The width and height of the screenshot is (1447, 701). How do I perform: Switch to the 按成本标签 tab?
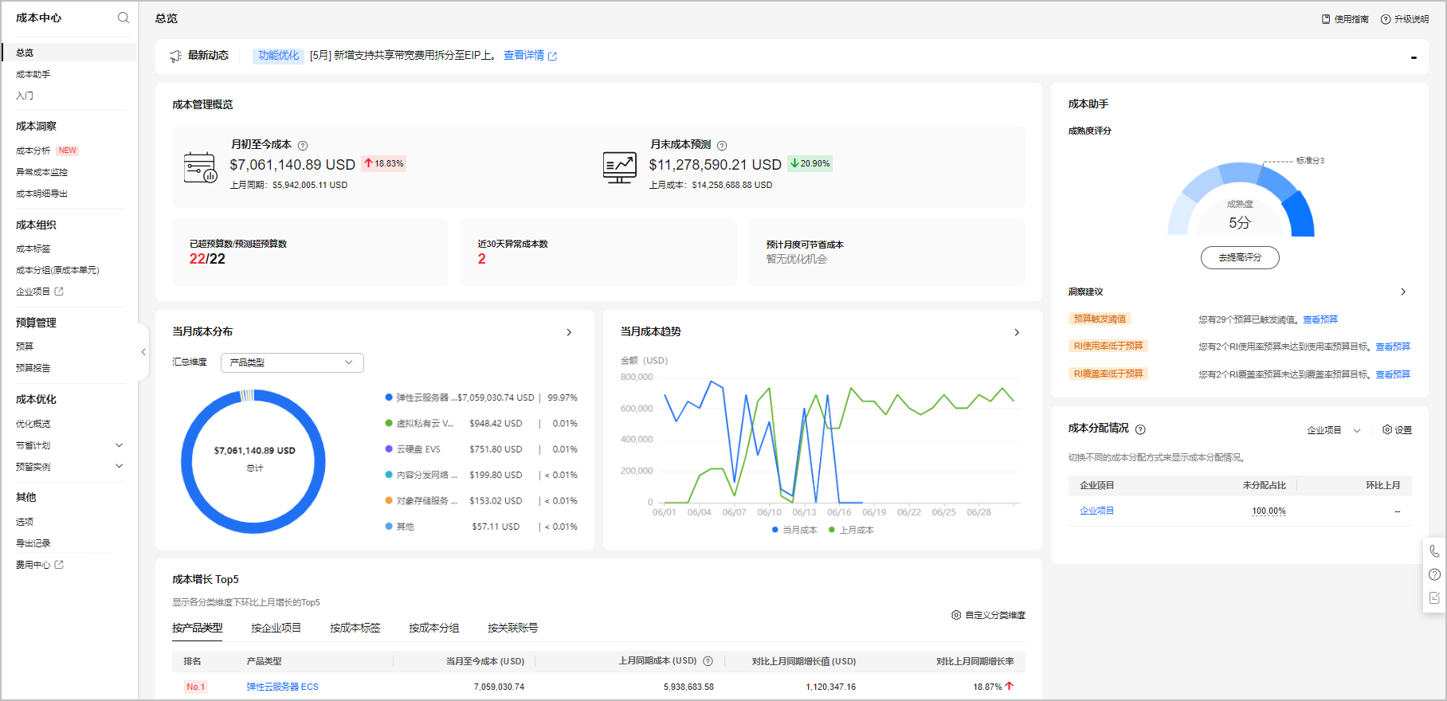(355, 628)
